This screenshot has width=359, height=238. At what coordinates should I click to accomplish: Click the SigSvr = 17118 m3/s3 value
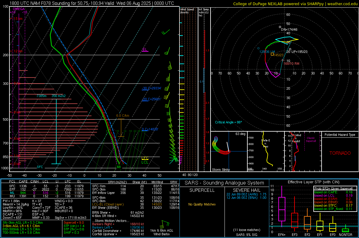71,218
